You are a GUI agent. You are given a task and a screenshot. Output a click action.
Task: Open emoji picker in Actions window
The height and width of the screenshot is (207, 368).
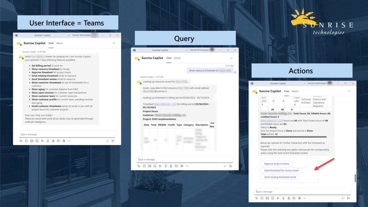262,198
